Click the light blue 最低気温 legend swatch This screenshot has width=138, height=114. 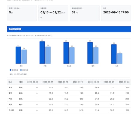[x=21, y=70]
